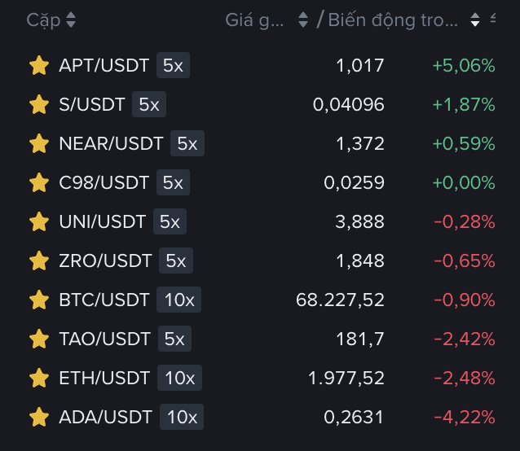
Task: Open the ETH/USDT trading pair
Action: (x=104, y=379)
